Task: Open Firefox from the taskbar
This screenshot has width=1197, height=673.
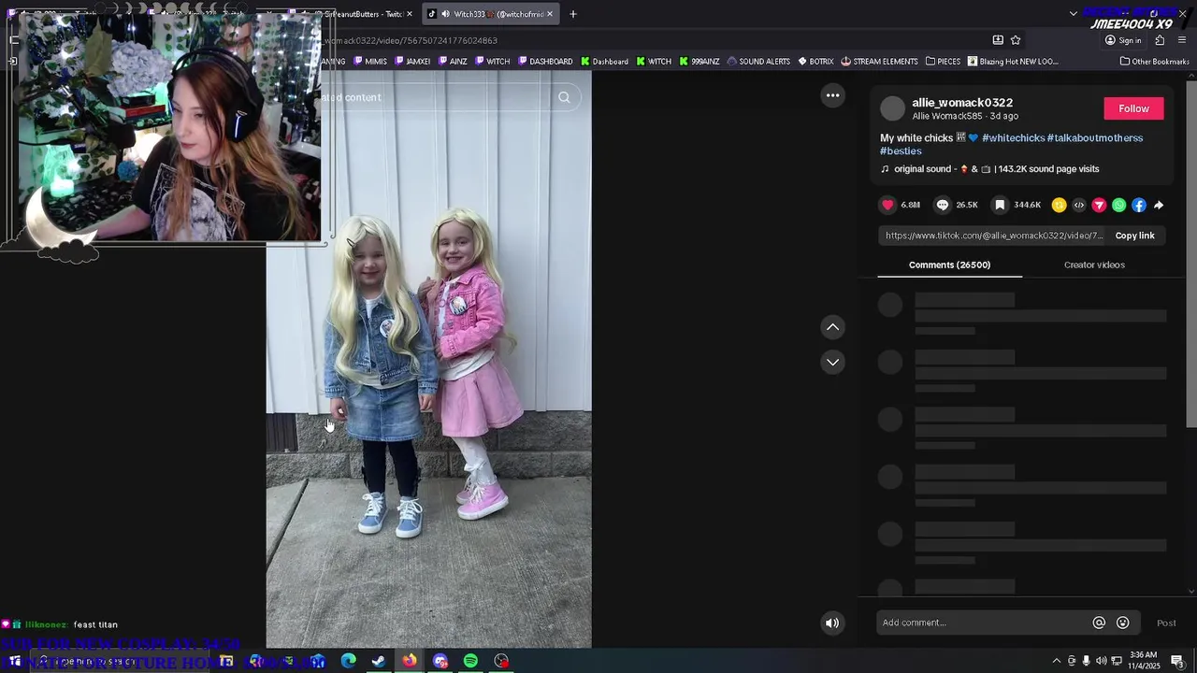Action: click(x=410, y=661)
